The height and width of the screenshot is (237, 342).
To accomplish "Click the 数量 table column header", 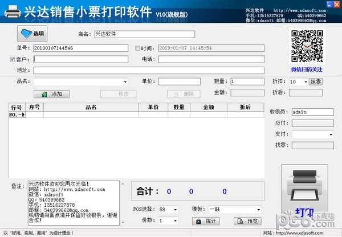I will click(x=179, y=107).
